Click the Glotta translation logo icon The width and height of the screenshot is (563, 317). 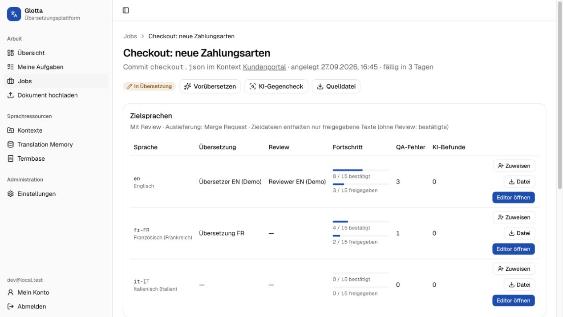pos(14,14)
